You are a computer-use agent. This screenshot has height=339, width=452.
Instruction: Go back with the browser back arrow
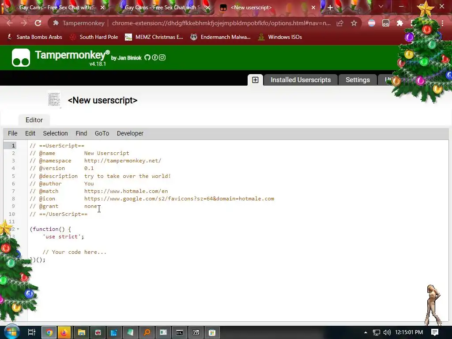pos(10,23)
